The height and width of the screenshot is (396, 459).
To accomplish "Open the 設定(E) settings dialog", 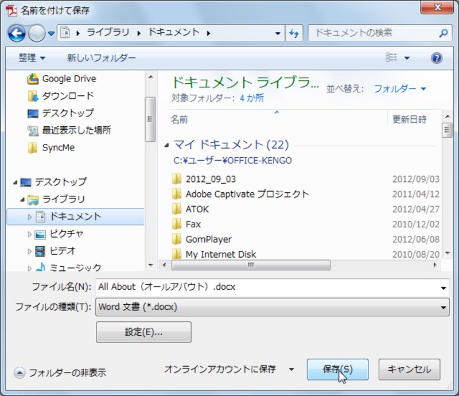I will [143, 332].
